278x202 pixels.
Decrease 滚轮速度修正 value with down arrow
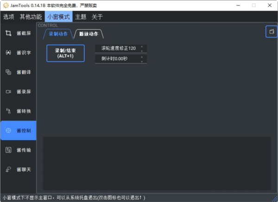[x=142, y=51]
